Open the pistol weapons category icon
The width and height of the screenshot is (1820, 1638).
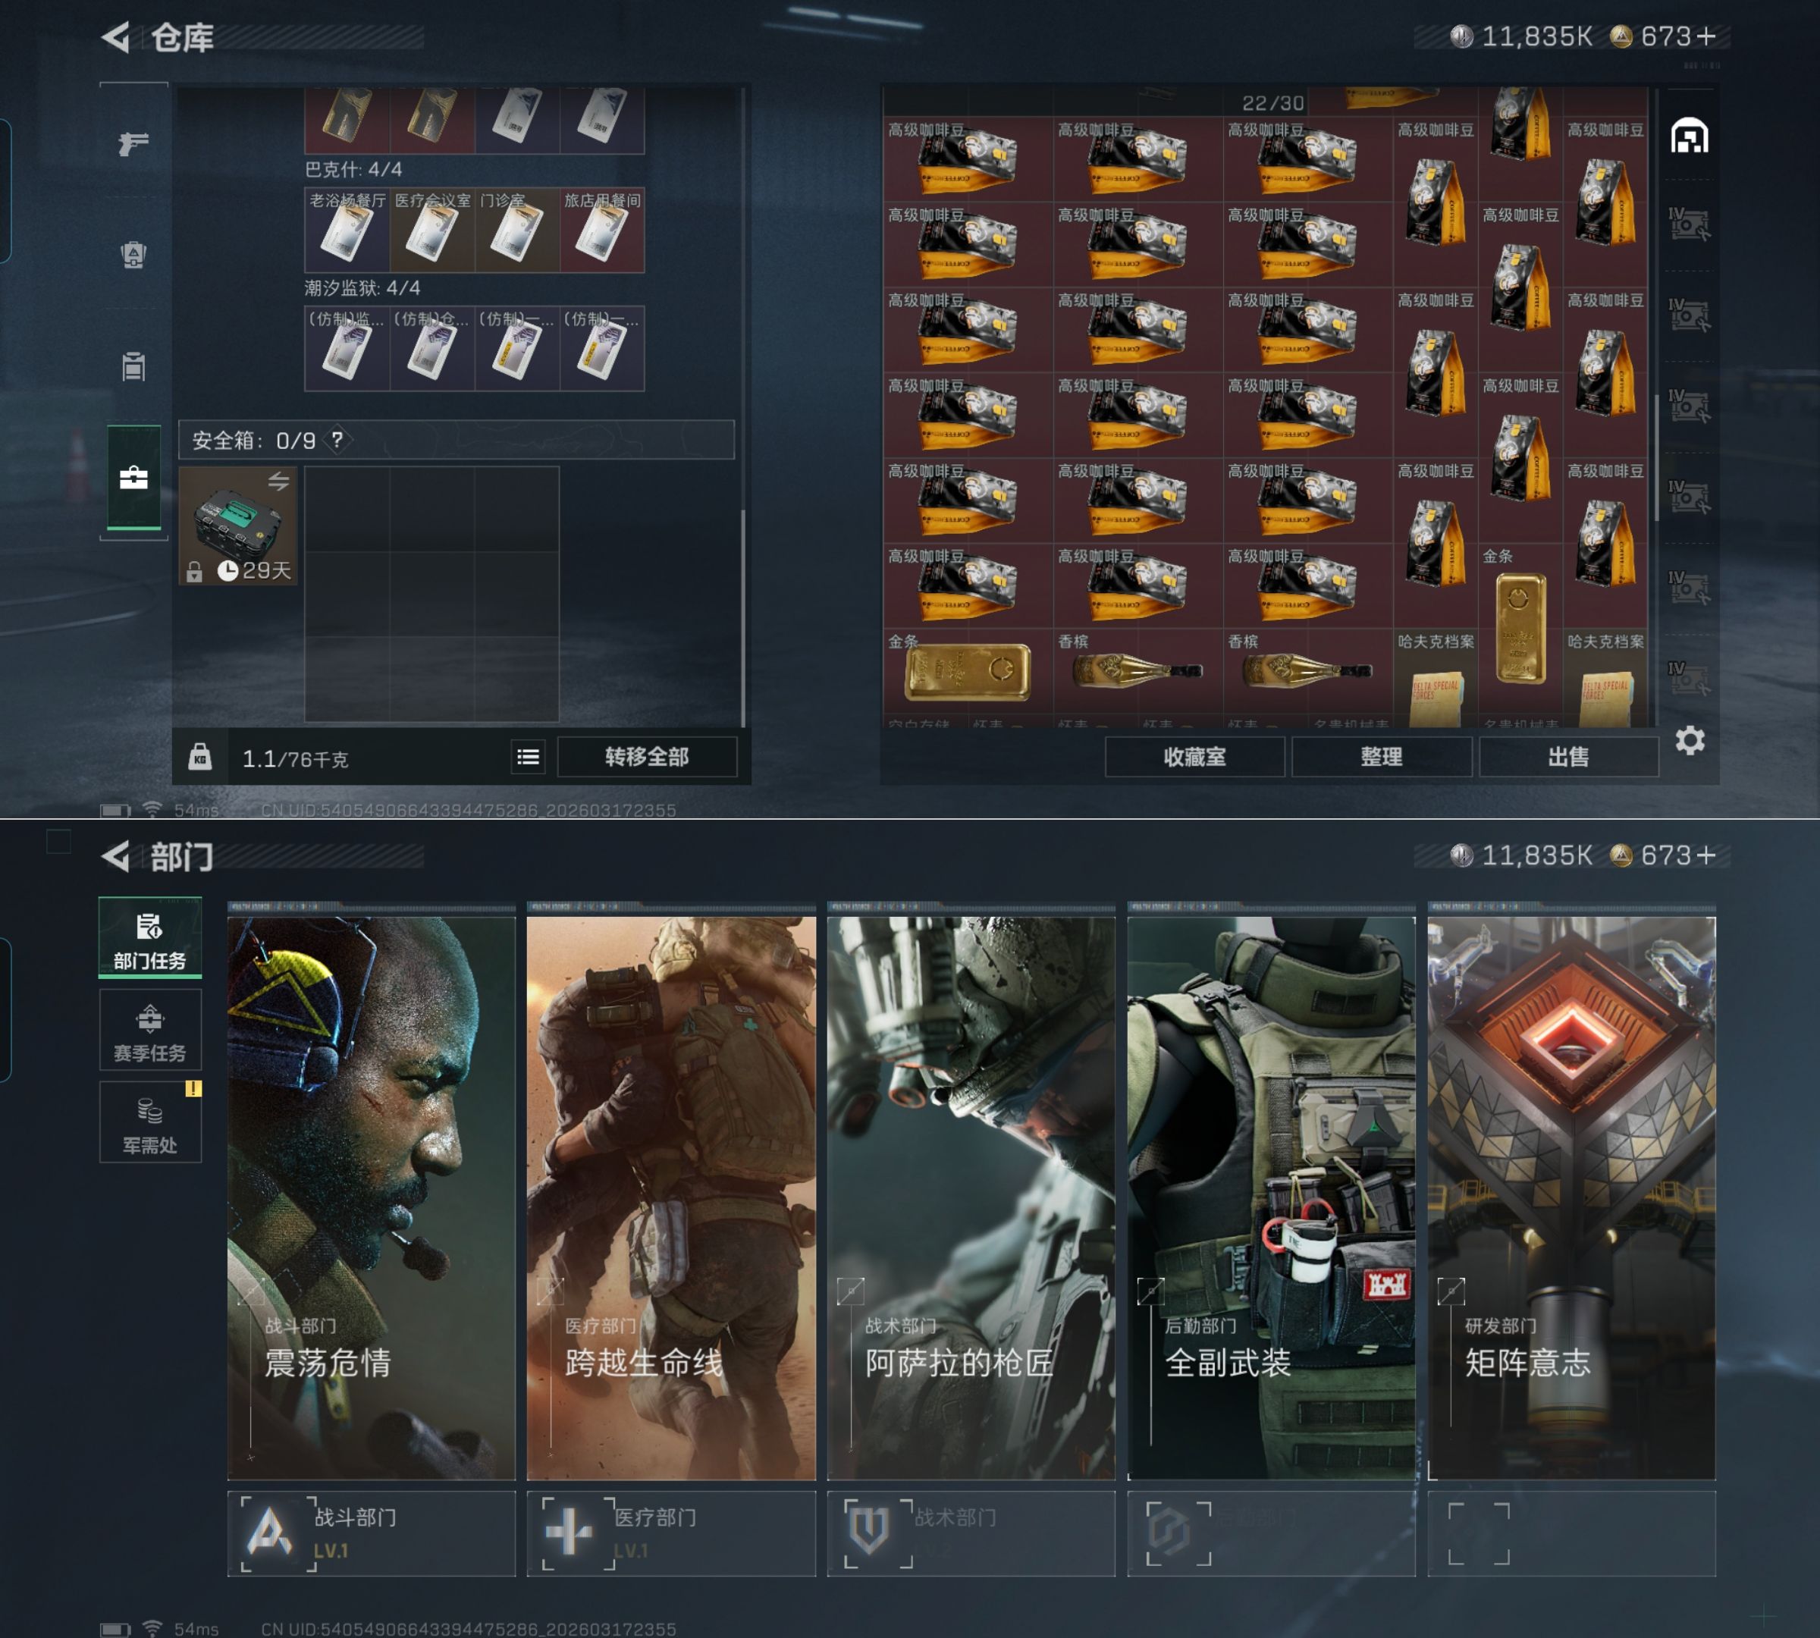click(133, 143)
